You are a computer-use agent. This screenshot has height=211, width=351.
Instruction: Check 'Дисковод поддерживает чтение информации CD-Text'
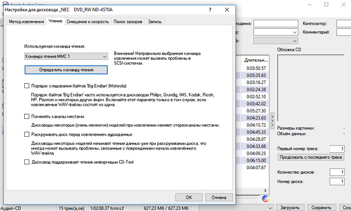pos(27,161)
